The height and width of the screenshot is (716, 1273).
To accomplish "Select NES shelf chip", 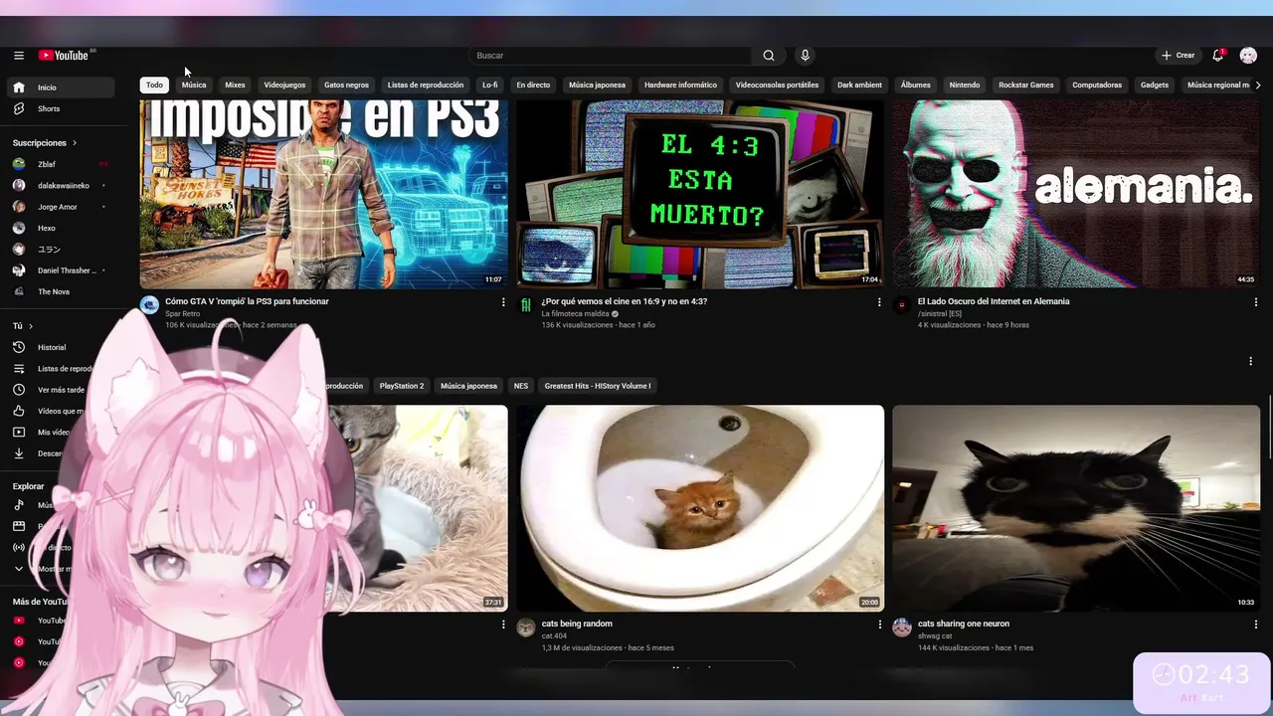I will click(x=521, y=386).
